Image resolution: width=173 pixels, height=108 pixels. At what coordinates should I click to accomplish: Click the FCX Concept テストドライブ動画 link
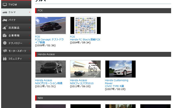click(x=49, y=41)
